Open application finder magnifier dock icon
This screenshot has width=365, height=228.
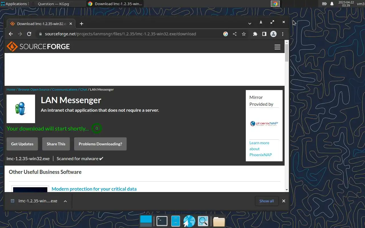[203, 221]
